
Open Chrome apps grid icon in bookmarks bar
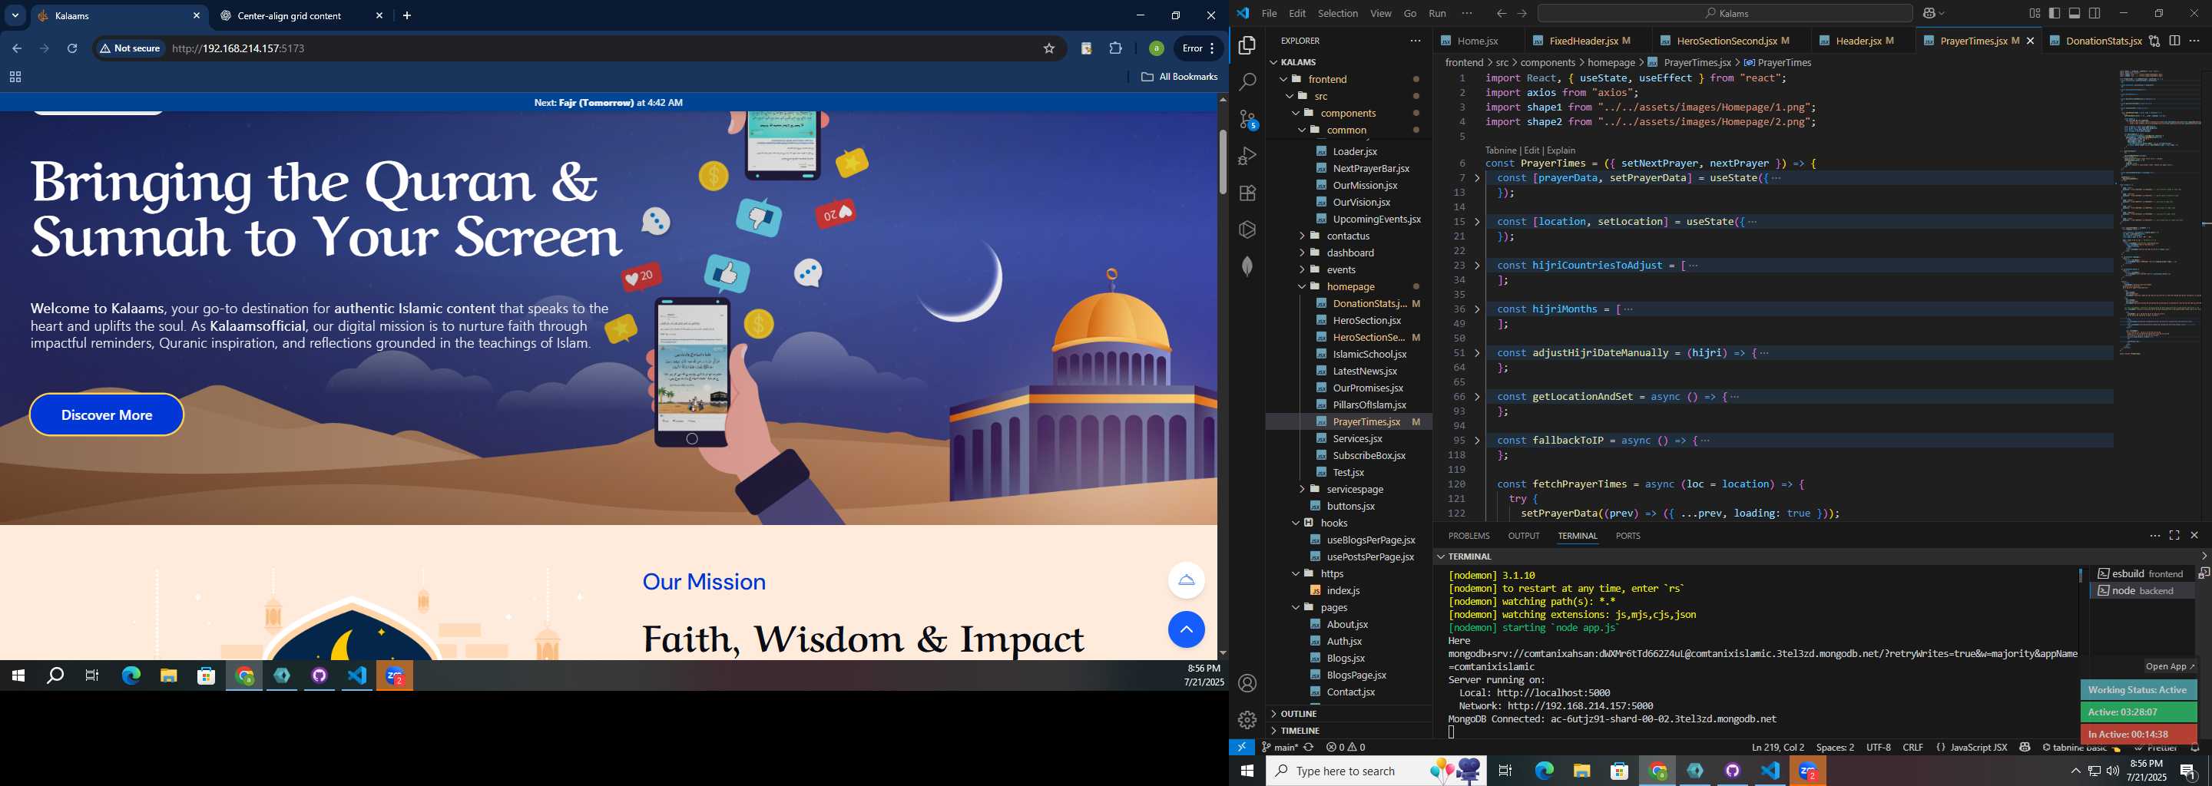point(15,78)
